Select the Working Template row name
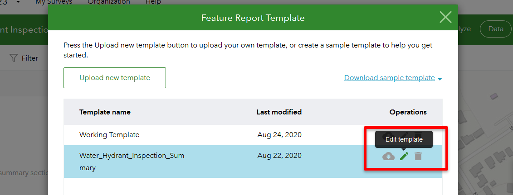This screenshot has height=195, width=513. pos(109,135)
